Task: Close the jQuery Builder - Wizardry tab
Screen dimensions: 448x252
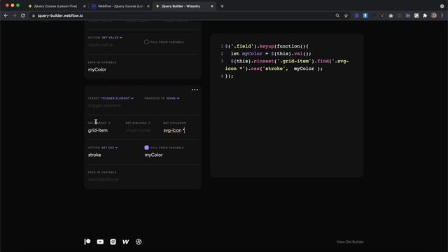Action: pos(211,6)
